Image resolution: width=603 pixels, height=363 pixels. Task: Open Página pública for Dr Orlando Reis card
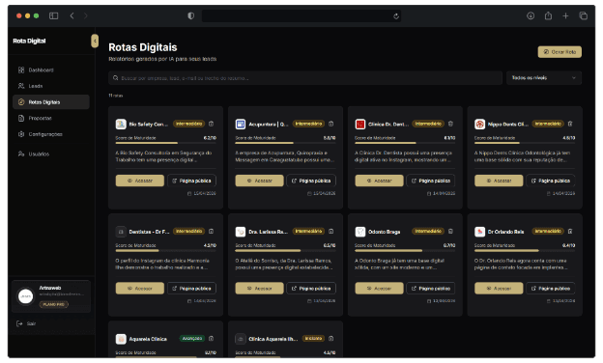click(x=551, y=289)
